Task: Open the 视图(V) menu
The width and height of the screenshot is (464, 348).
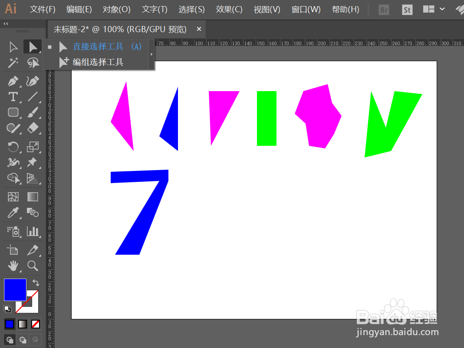Action: coord(267,10)
